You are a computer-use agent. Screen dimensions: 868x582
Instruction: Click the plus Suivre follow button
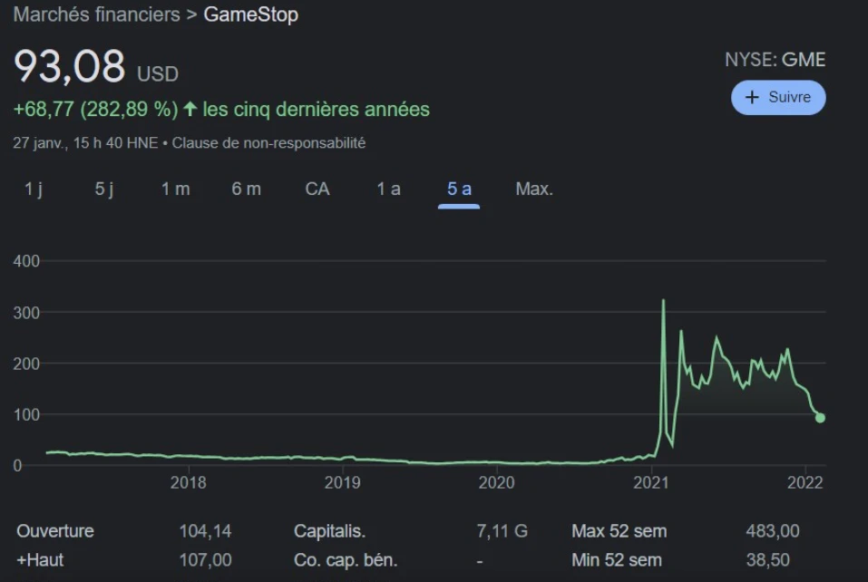point(778,98)
